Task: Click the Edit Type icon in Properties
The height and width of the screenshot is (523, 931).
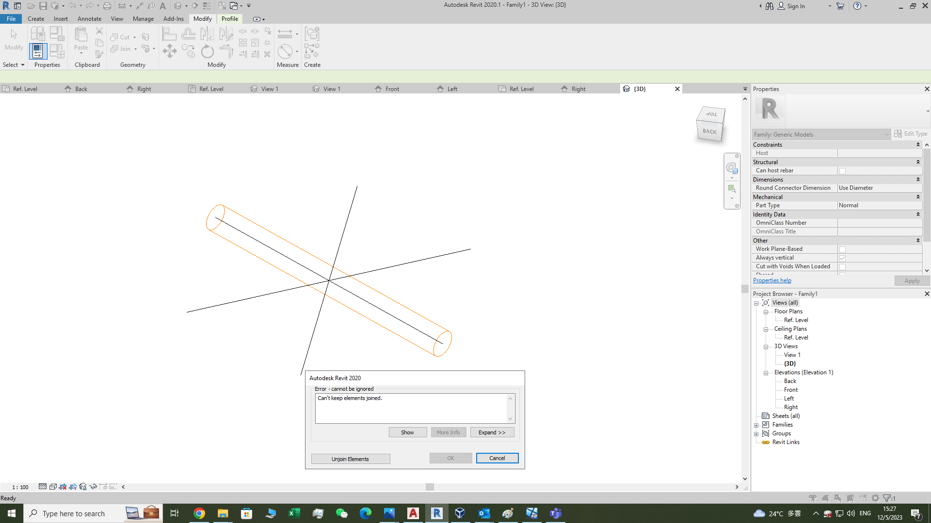Action: [x=898, y=134]
